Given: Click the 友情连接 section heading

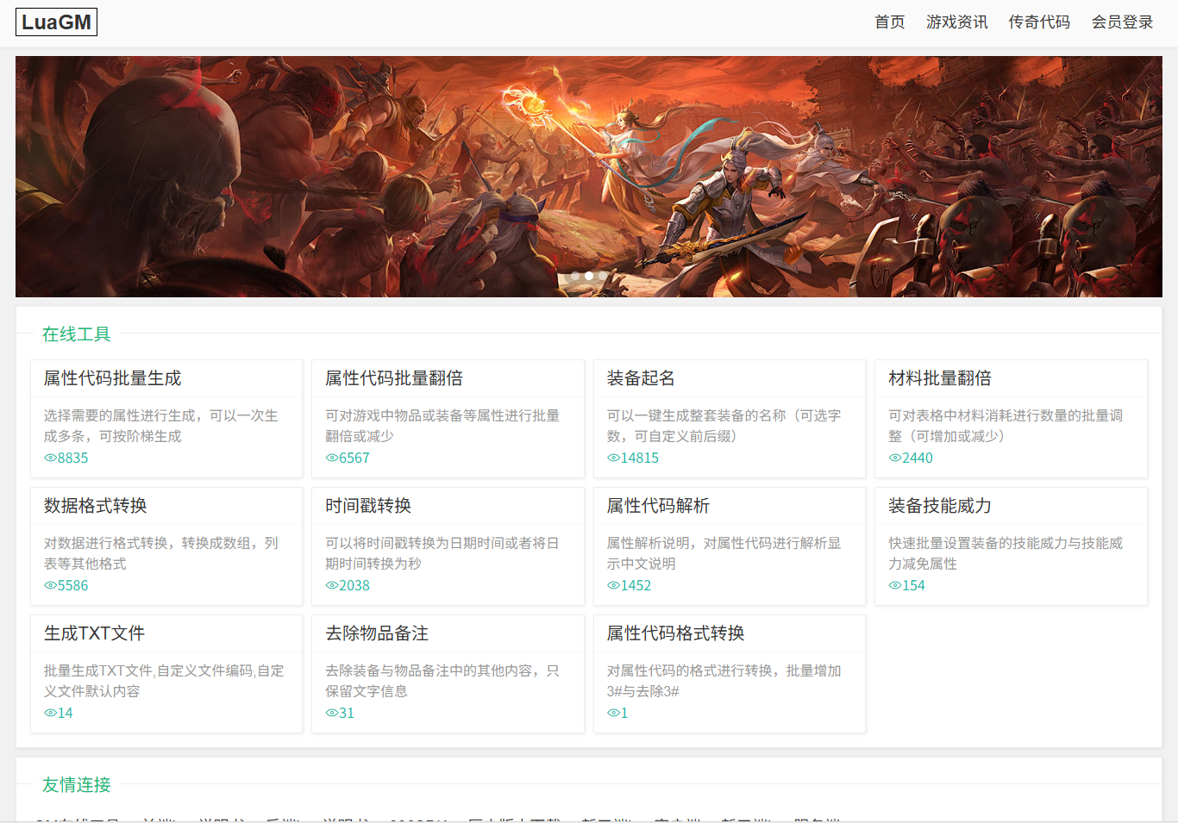Looking at the screenshot, I should pyautogui.click(x=77, y=785).
